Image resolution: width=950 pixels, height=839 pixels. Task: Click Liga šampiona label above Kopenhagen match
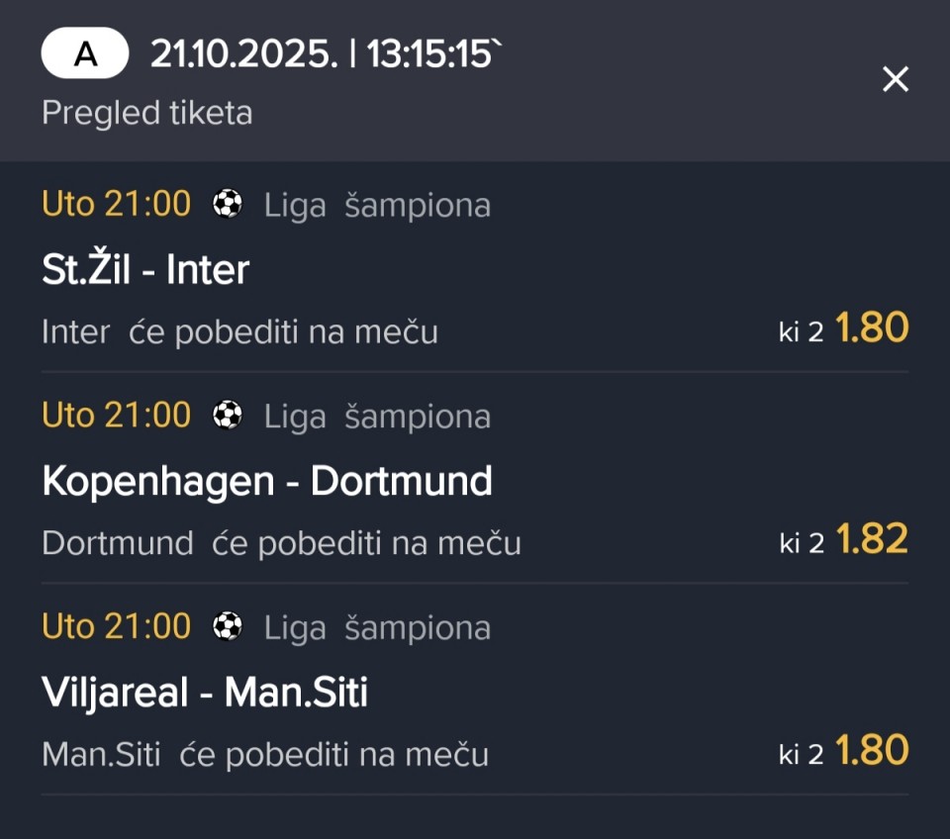coord(377,418)
